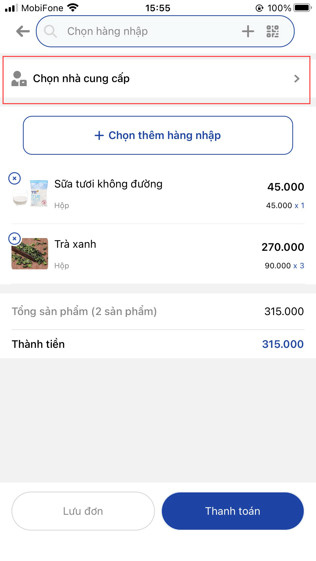The height and width of the screenshot is (561, 316).
Task: Edit quantity x 1 for milk
Action: 299,206
